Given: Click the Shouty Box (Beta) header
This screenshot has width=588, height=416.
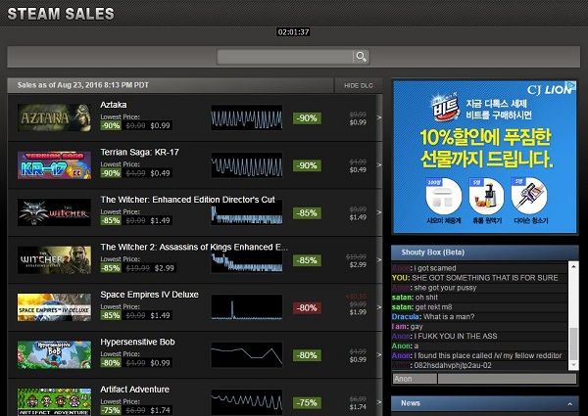Looking at the screenshot, I should (484, 253).
